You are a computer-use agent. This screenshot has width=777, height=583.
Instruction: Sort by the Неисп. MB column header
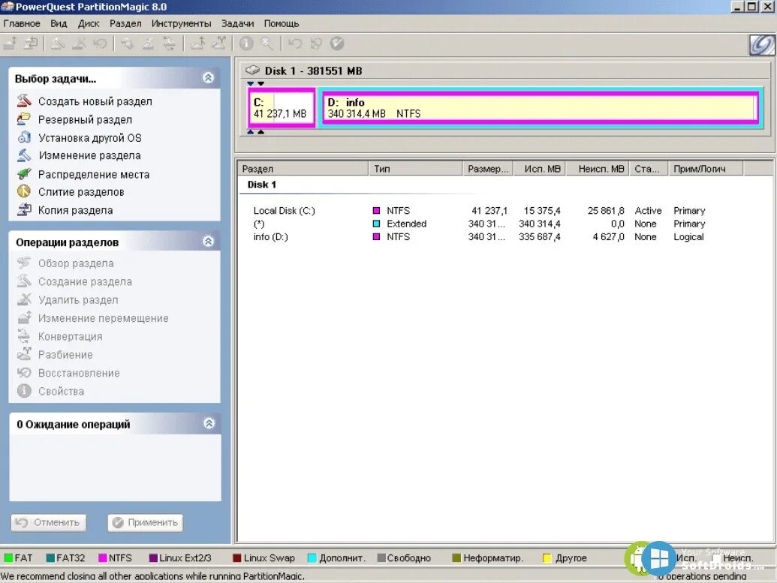598,168
